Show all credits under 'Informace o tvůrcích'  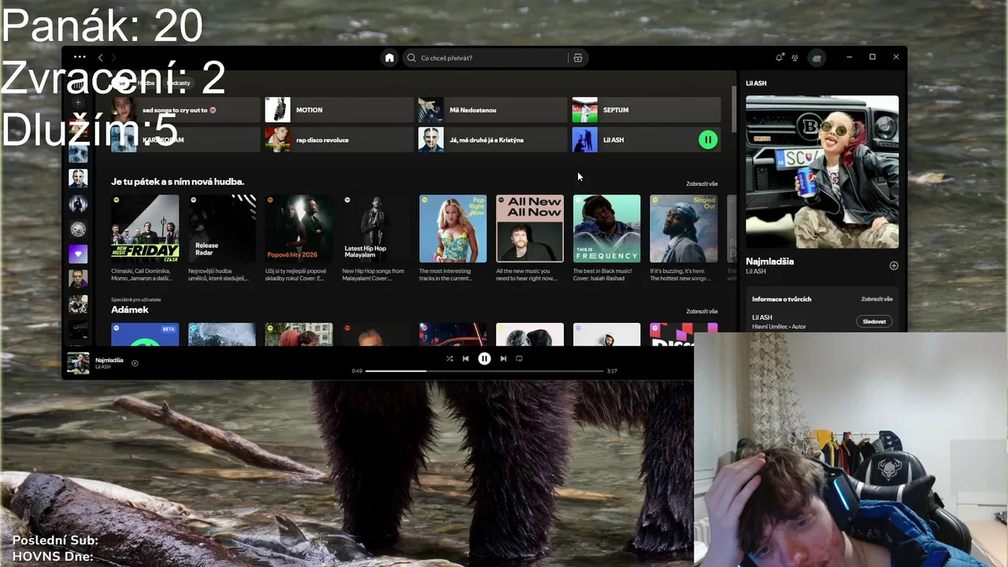click(876, 299)
